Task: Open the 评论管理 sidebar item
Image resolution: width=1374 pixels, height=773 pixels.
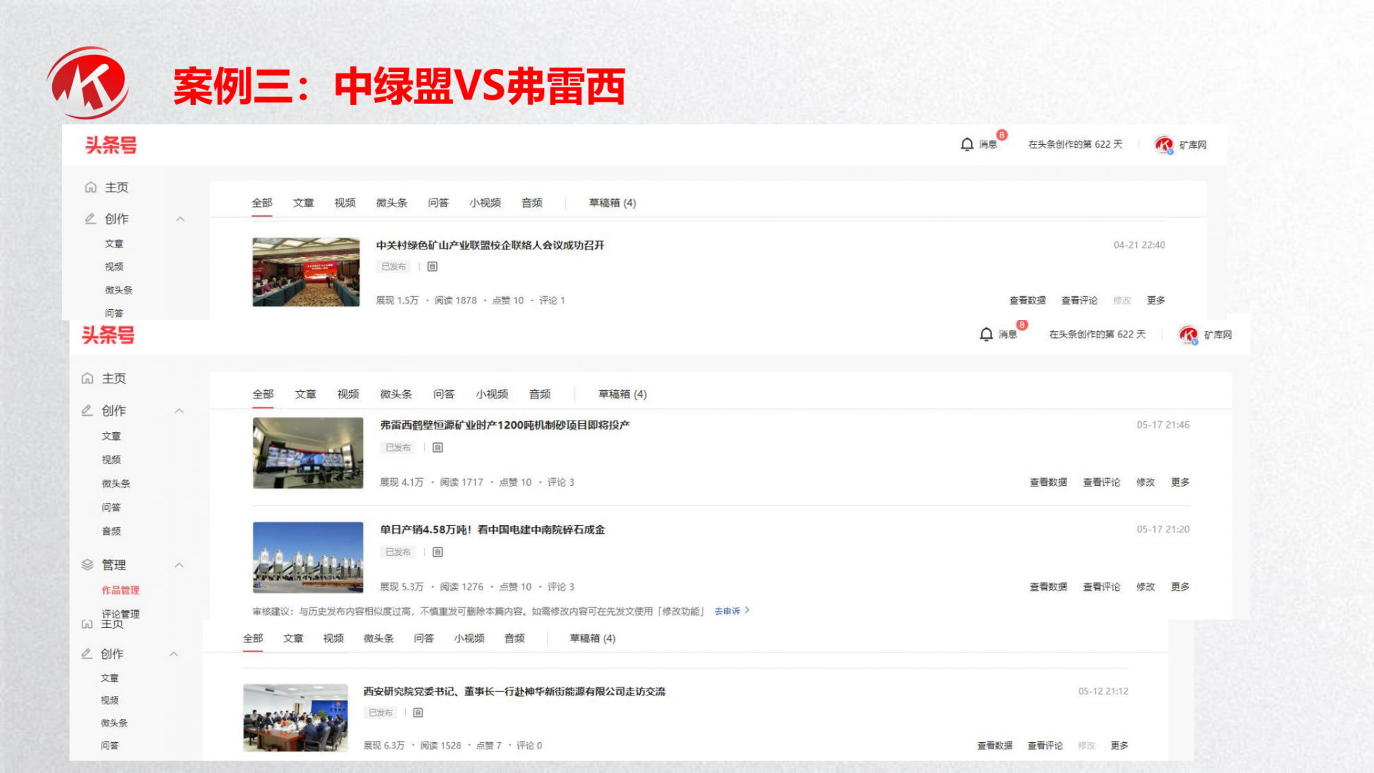Action: (x=121, y=614)
